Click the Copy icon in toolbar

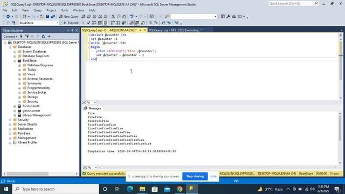[x=119, y=17]
